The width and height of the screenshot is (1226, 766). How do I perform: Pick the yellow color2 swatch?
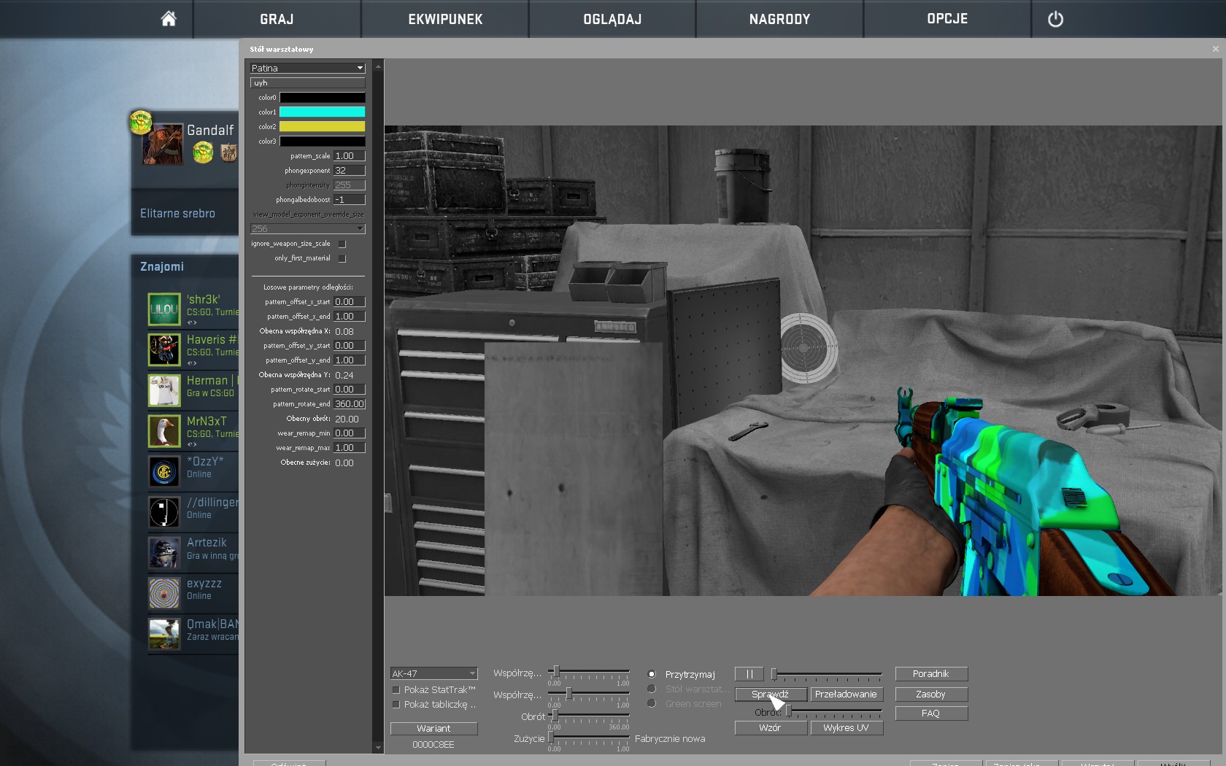(x=323, y=127)
